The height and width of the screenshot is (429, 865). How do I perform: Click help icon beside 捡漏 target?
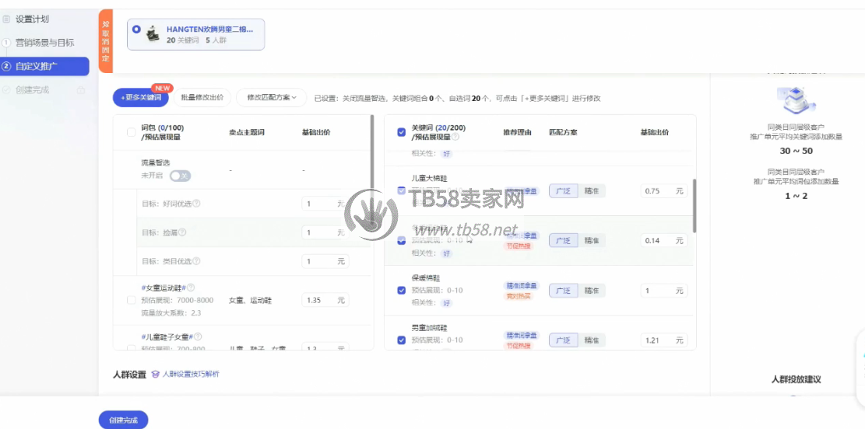pyautogui.click(x=183, y=232)
